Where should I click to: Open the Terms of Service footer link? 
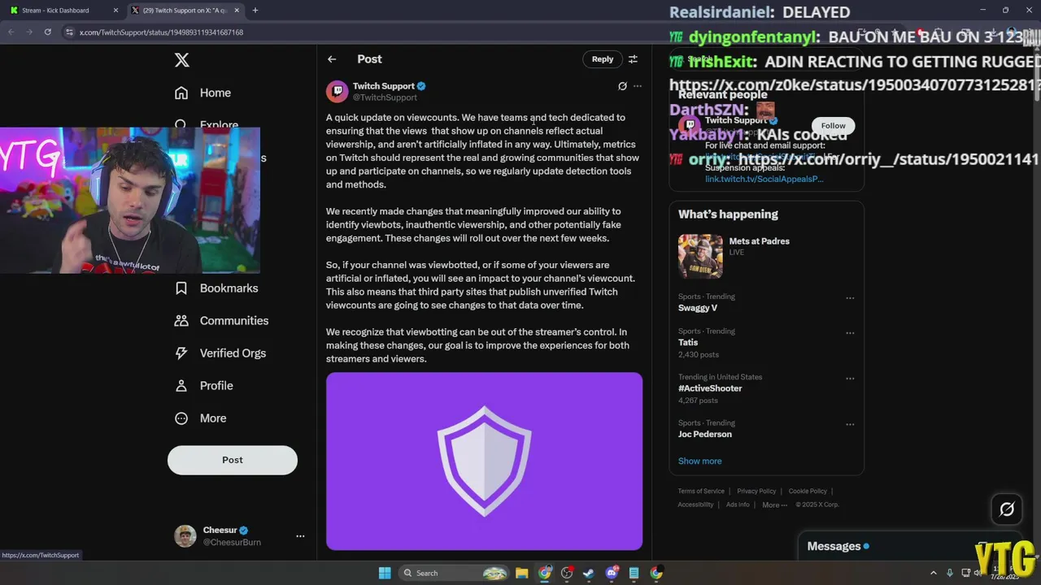point(701,491)
